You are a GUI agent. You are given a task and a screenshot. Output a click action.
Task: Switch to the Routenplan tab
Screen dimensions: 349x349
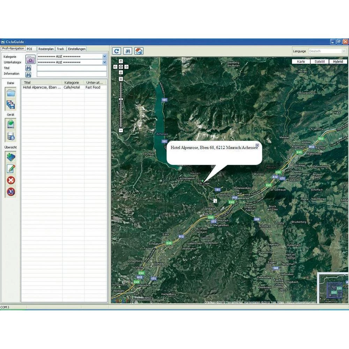pos(46,49)
